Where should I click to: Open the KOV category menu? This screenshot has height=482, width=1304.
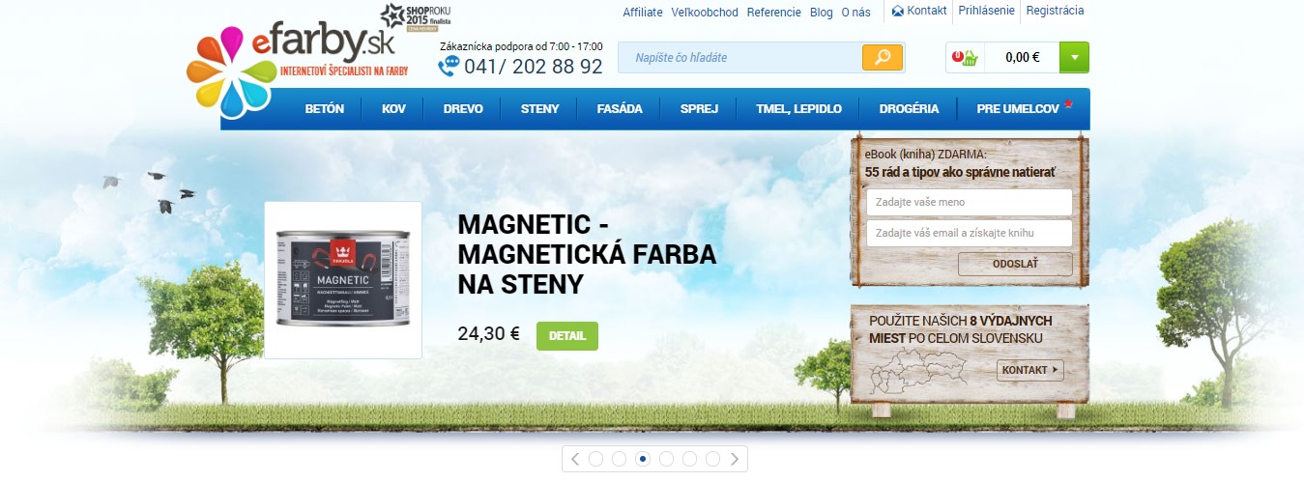393,109
